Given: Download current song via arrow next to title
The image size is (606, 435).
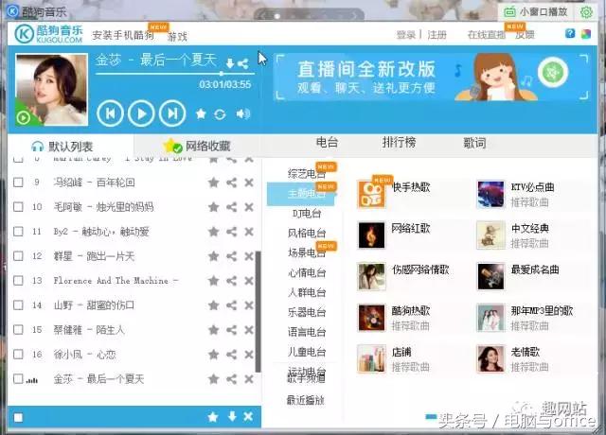Looking at the screenshot, I should point(229,63).
